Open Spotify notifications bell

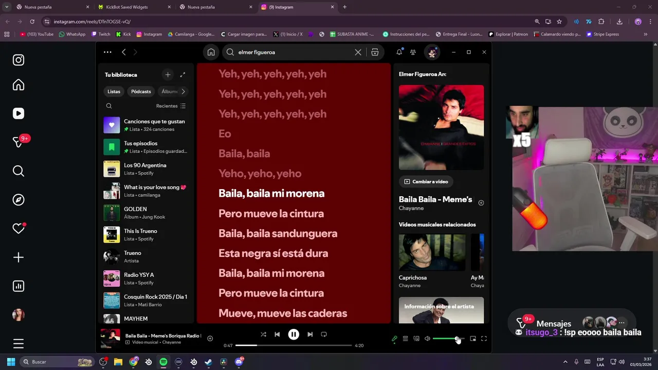399,52
